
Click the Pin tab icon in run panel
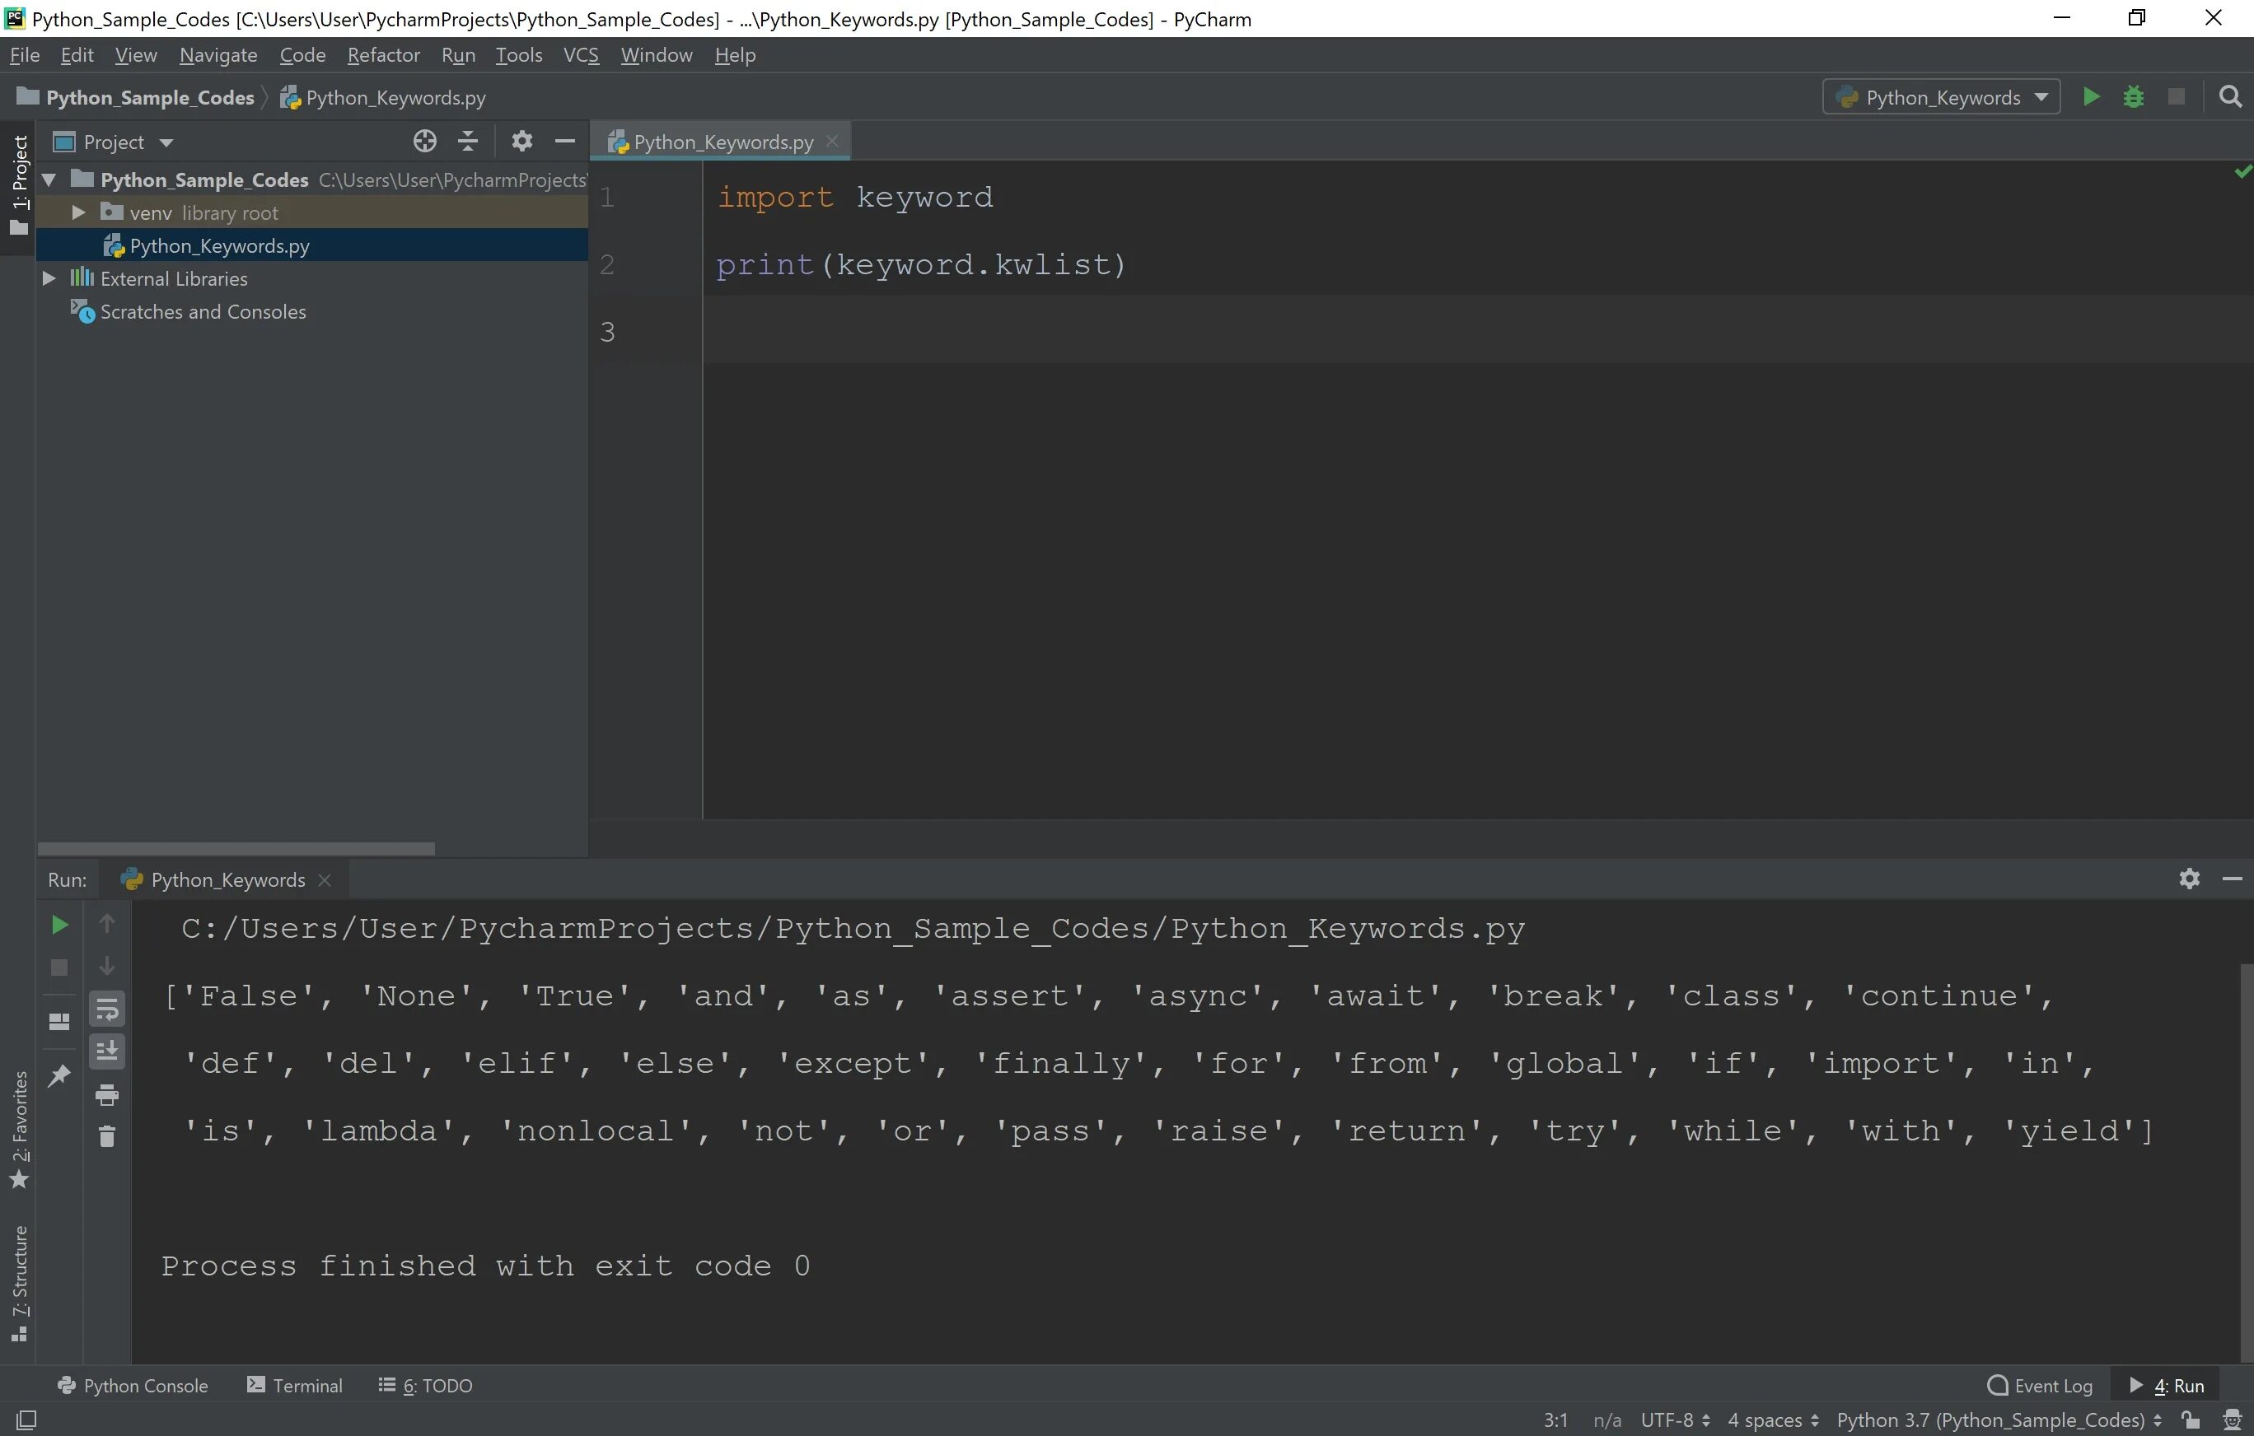click(x=59, y=1074)
